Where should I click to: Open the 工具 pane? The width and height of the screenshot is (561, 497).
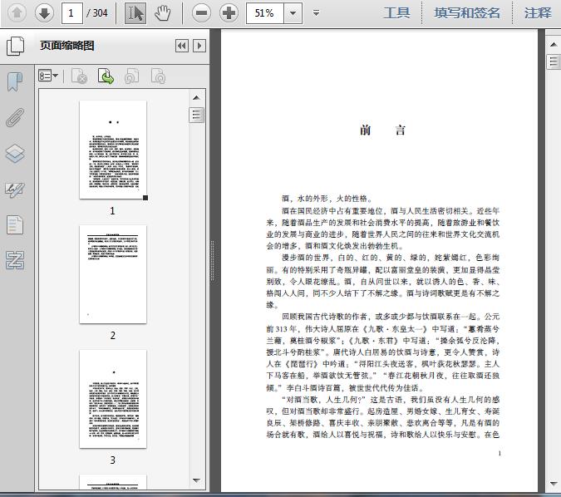tap(396, 12)
